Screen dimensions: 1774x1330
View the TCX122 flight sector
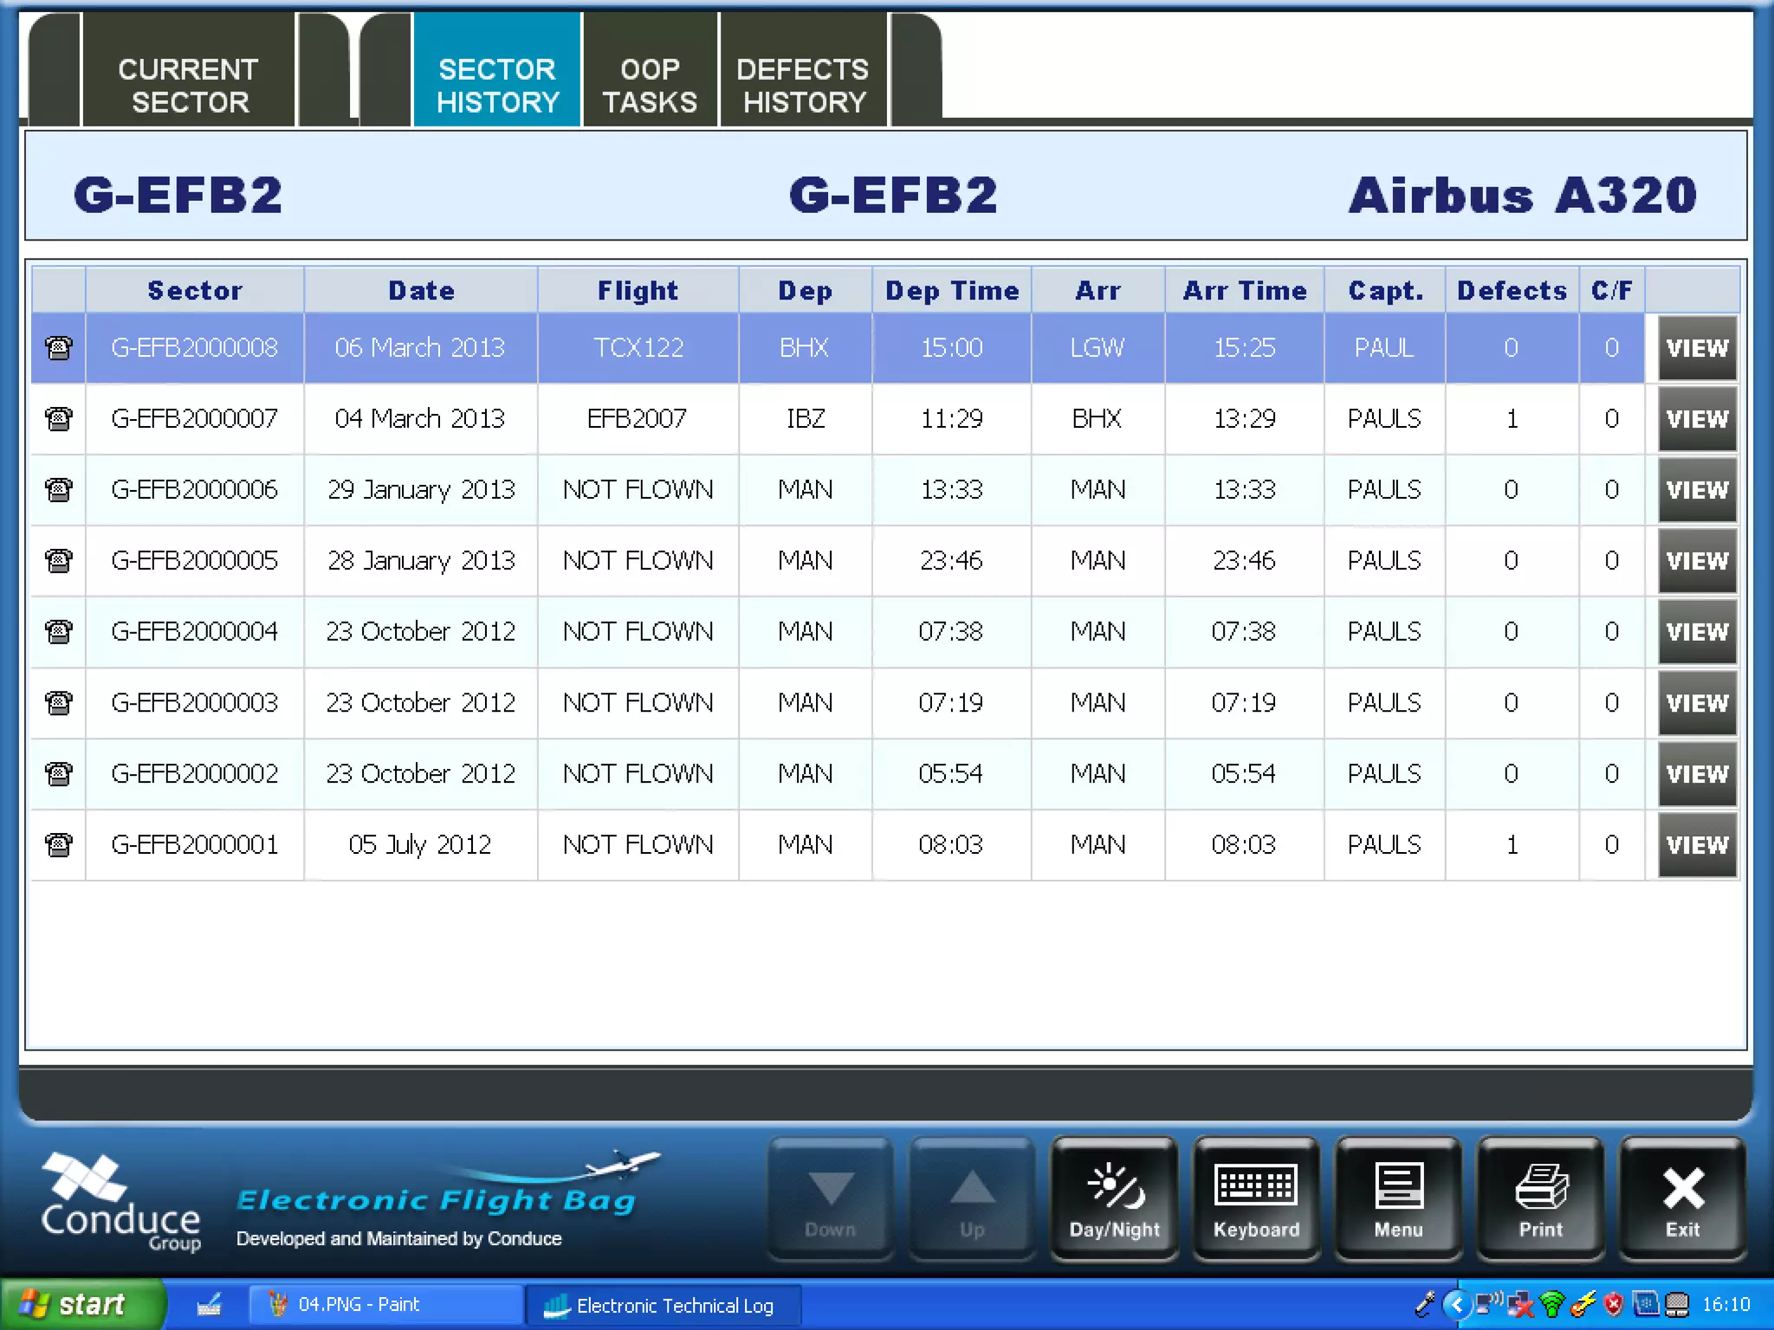coord(1696,348)
